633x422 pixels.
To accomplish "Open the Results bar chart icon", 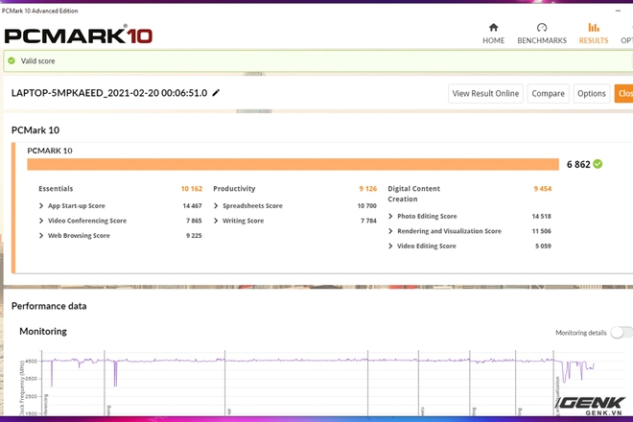I will 594,28.
